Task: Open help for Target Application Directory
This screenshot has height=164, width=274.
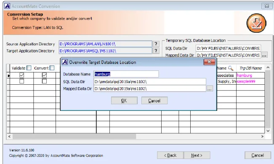Action: coord(156,51)
